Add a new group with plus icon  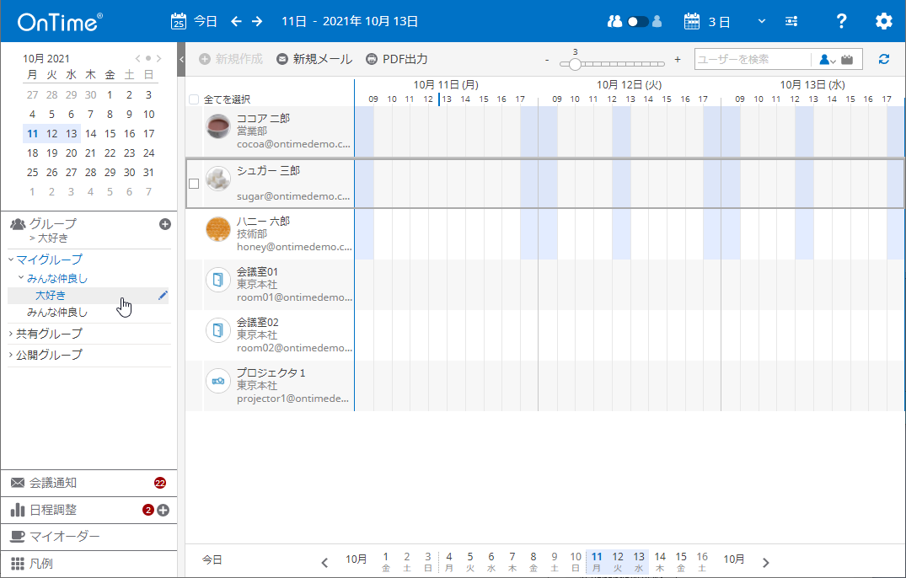pos(165,224)
